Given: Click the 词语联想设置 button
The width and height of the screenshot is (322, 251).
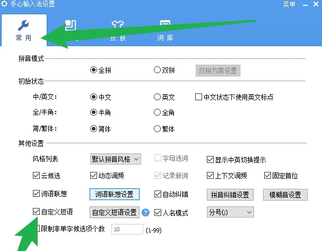Looking at the screenshot, I should click(x=114, y=195).
